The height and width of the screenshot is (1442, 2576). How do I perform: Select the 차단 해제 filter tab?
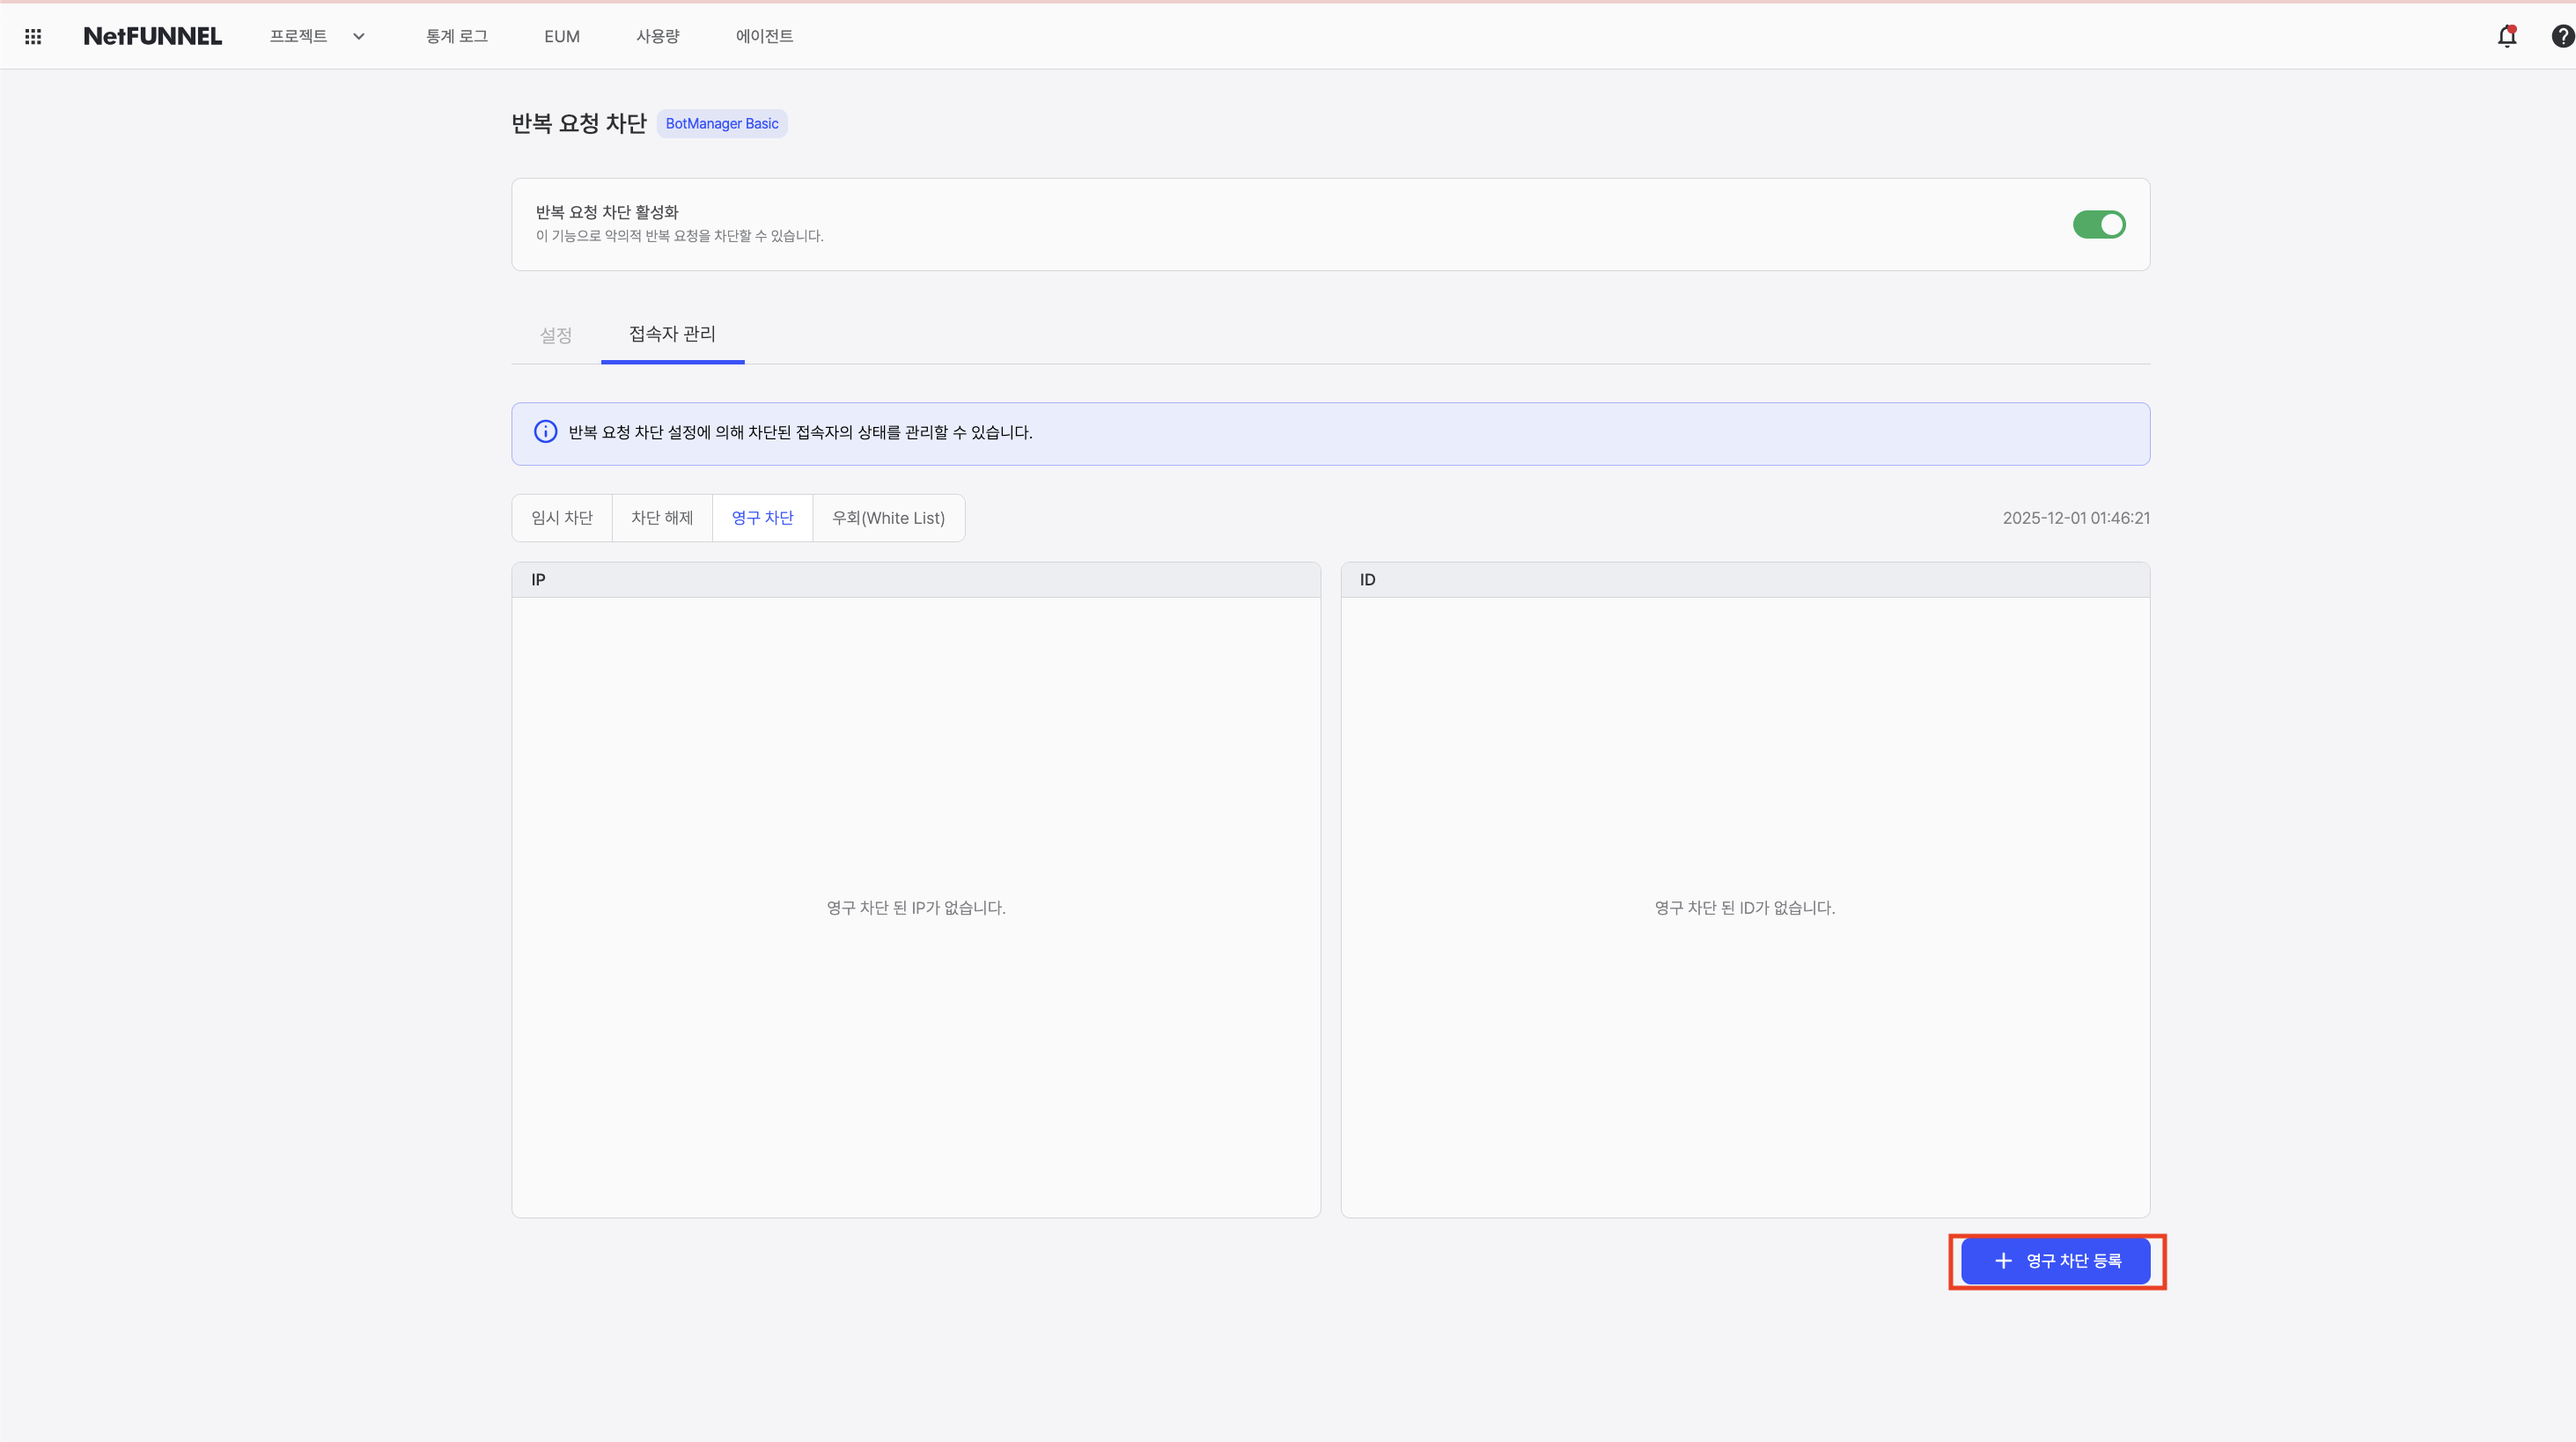tap(662, 518)
